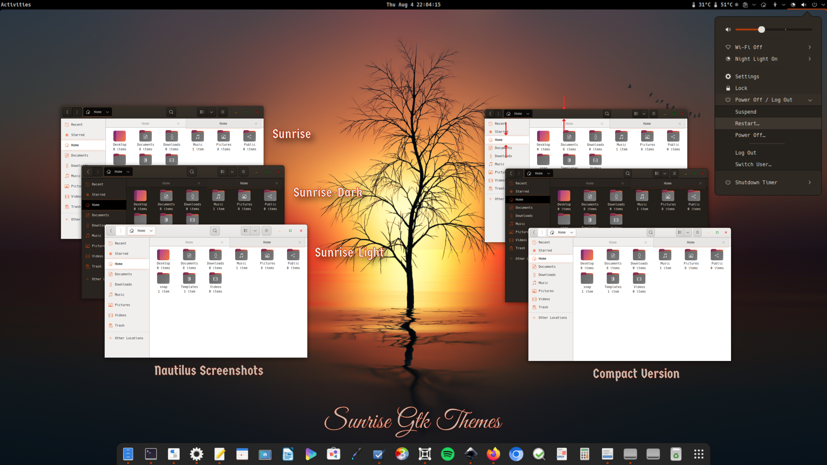The height and width of the screenshot is (465, 827).
Task: Open the hamburger menu in Sunrise-Light window
Action: [266, 230]
